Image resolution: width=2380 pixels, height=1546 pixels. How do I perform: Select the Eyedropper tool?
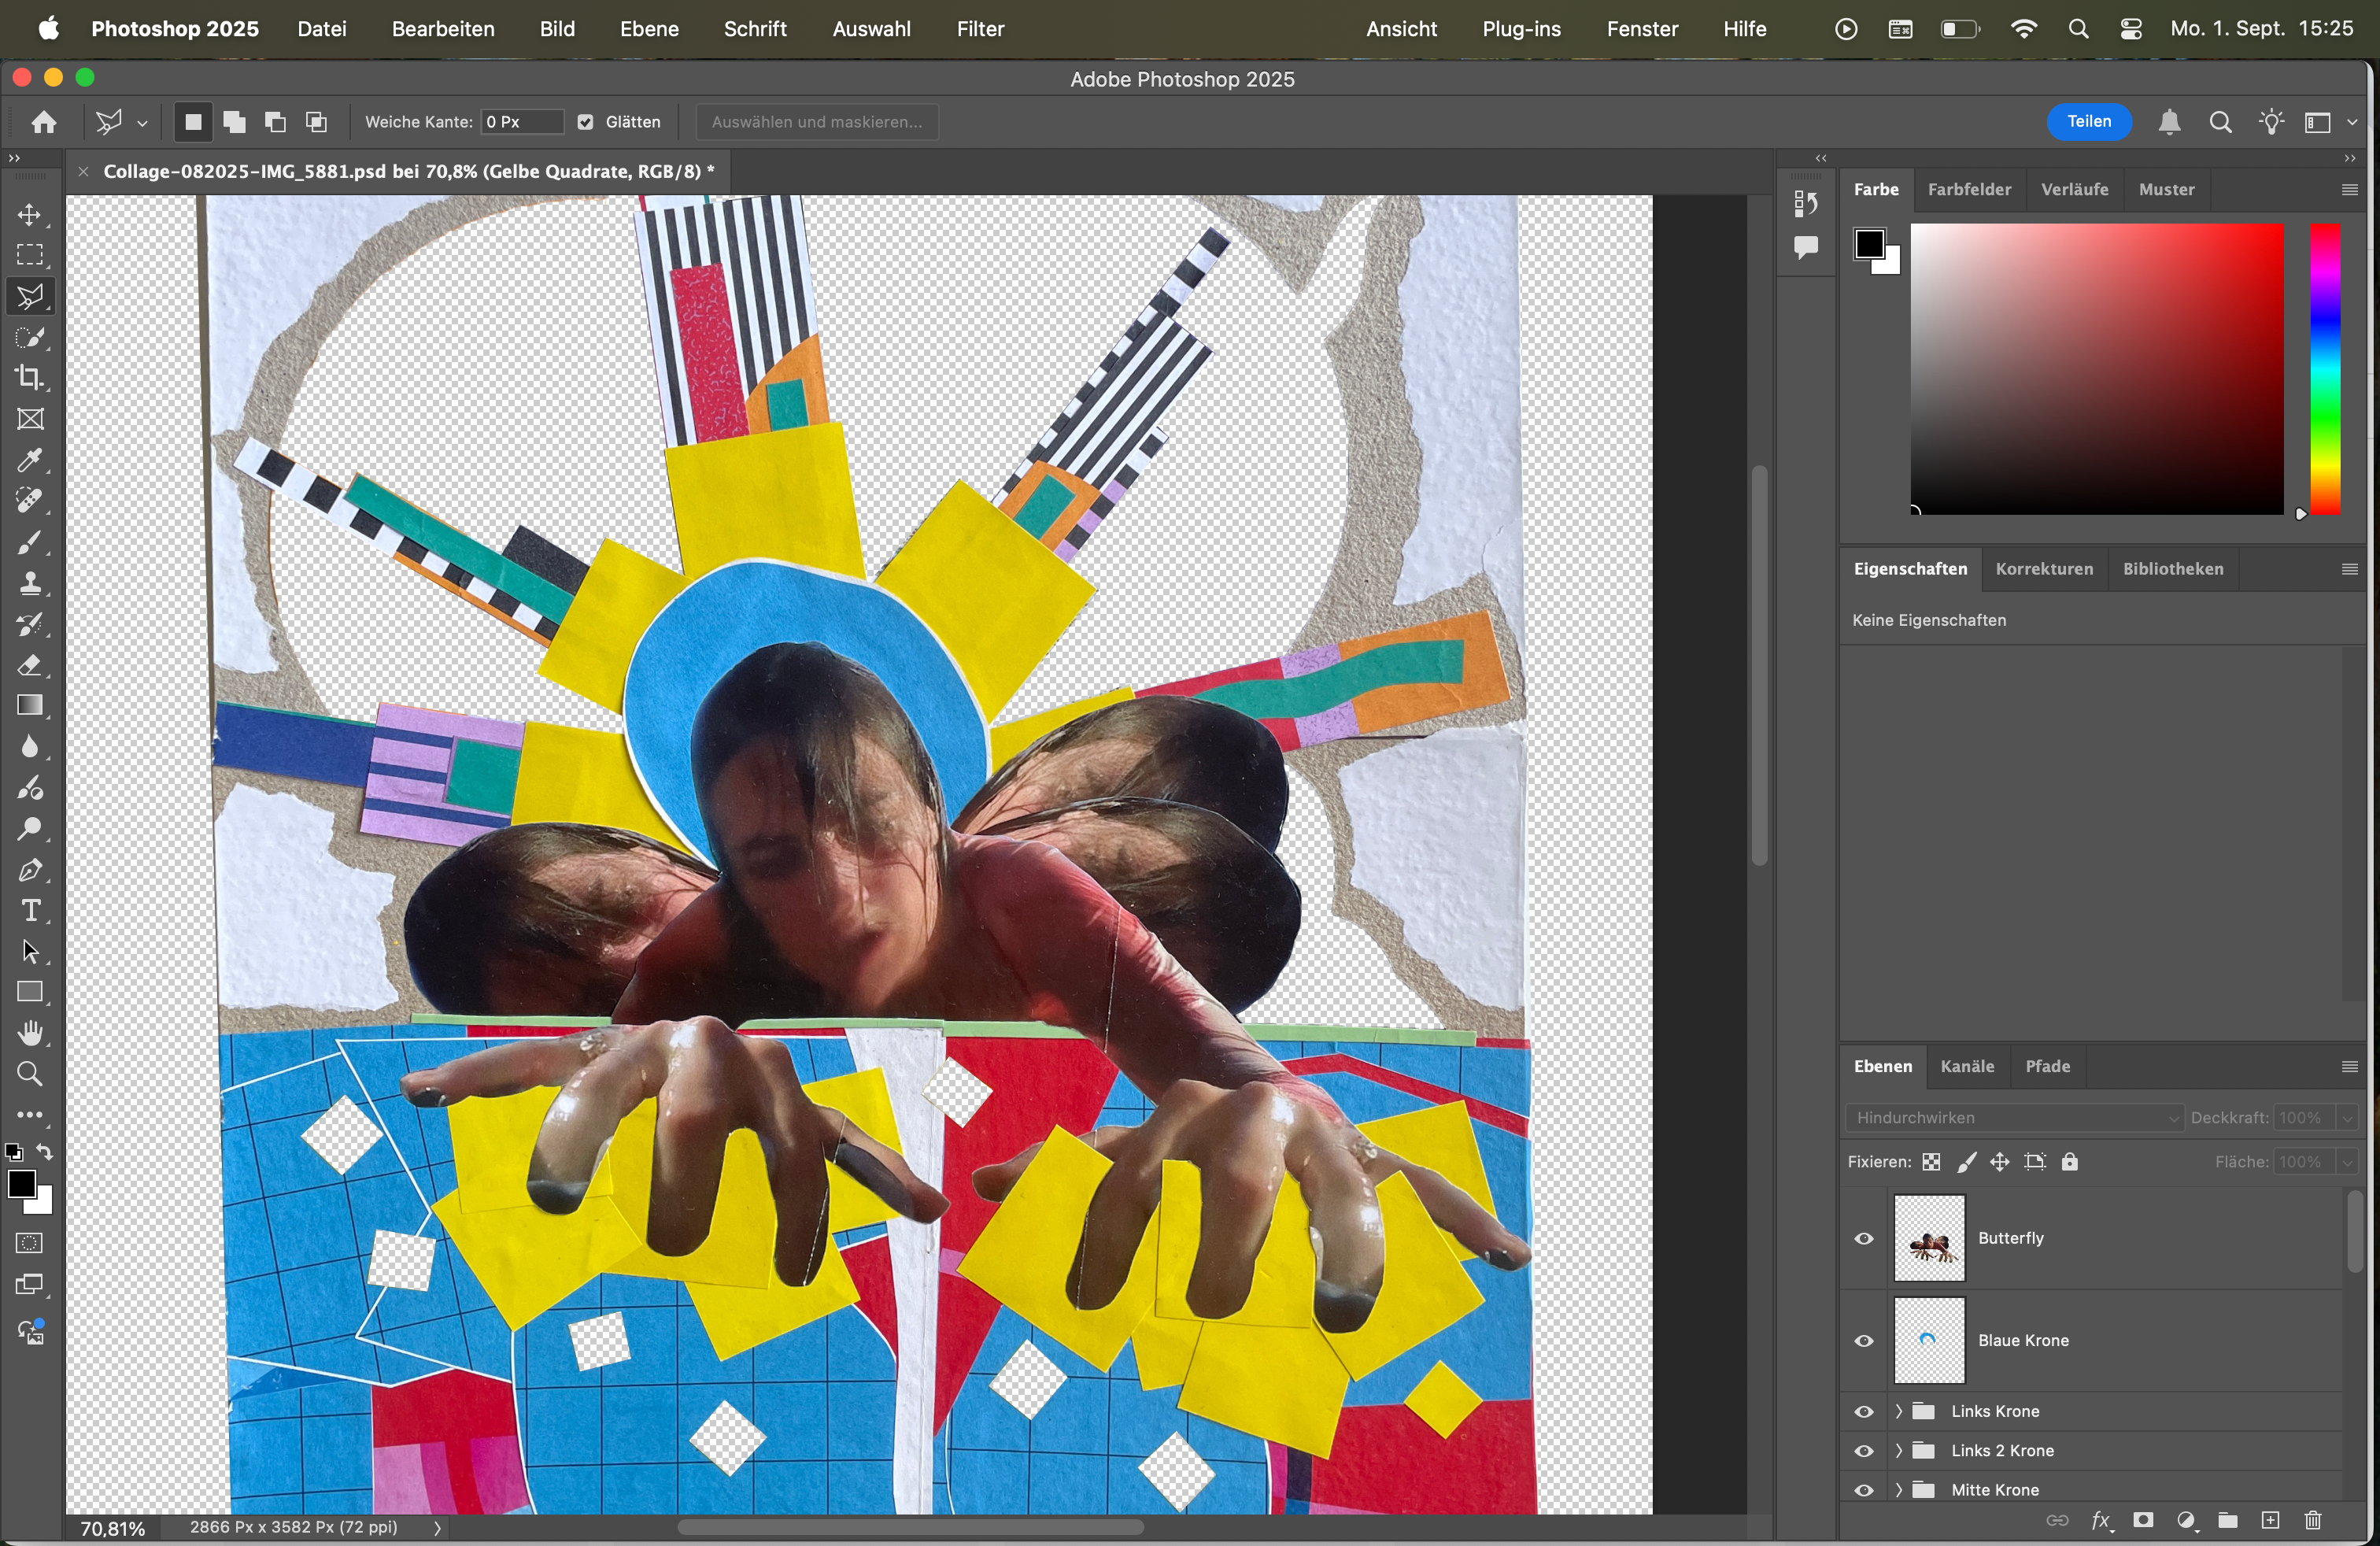coord(30,460)
